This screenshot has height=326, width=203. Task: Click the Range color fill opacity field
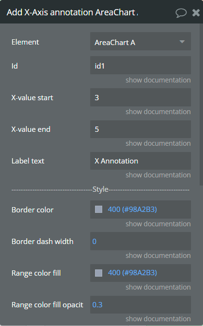(140, 304)
